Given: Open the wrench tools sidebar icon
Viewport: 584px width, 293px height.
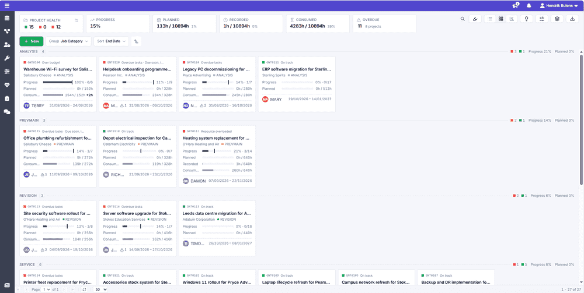Looking at the screenshot, I should click(7, 58).
